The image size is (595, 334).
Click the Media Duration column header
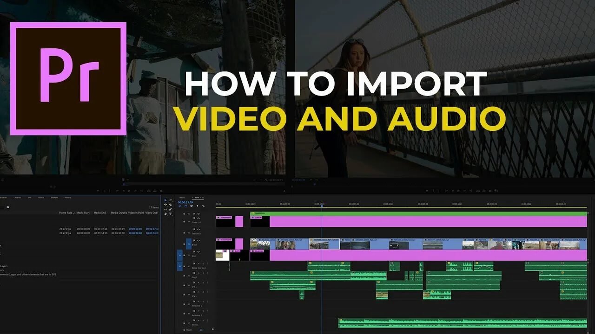point(119,212)
